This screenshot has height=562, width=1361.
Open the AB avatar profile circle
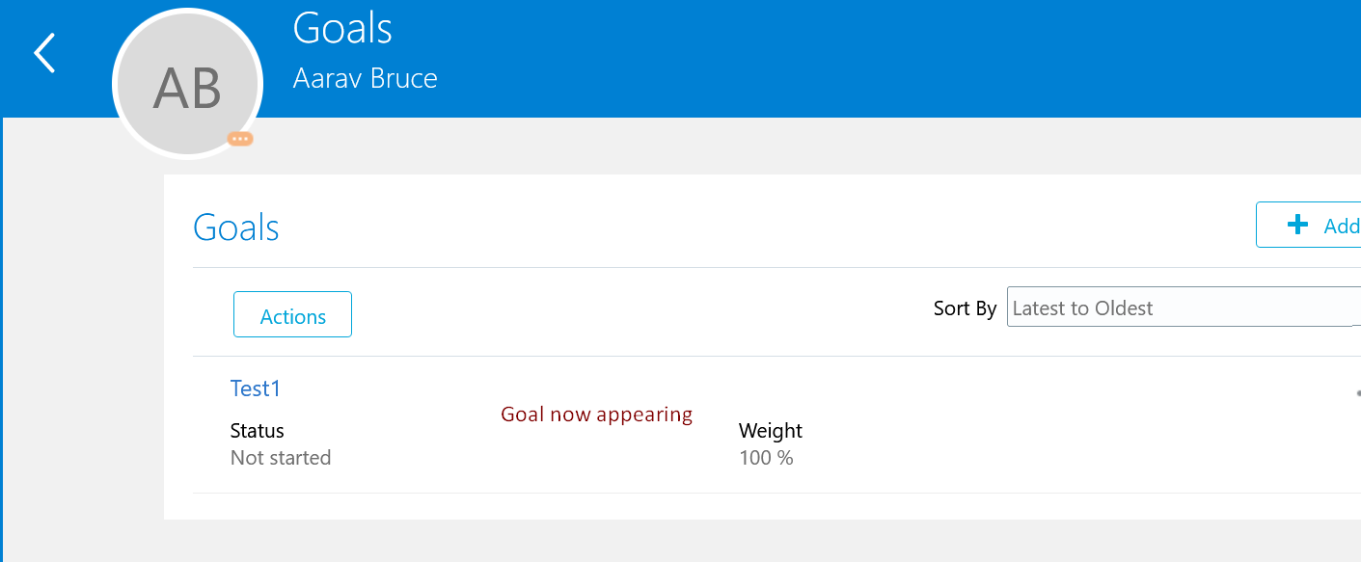click(187, 84)
